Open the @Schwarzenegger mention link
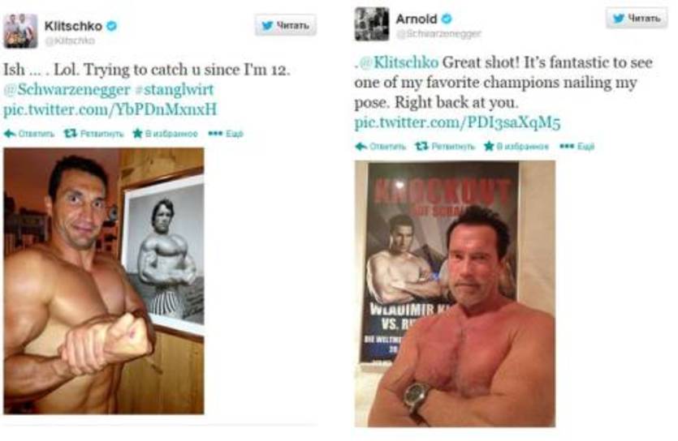This screenshot has height=441, width=678. 67,90
